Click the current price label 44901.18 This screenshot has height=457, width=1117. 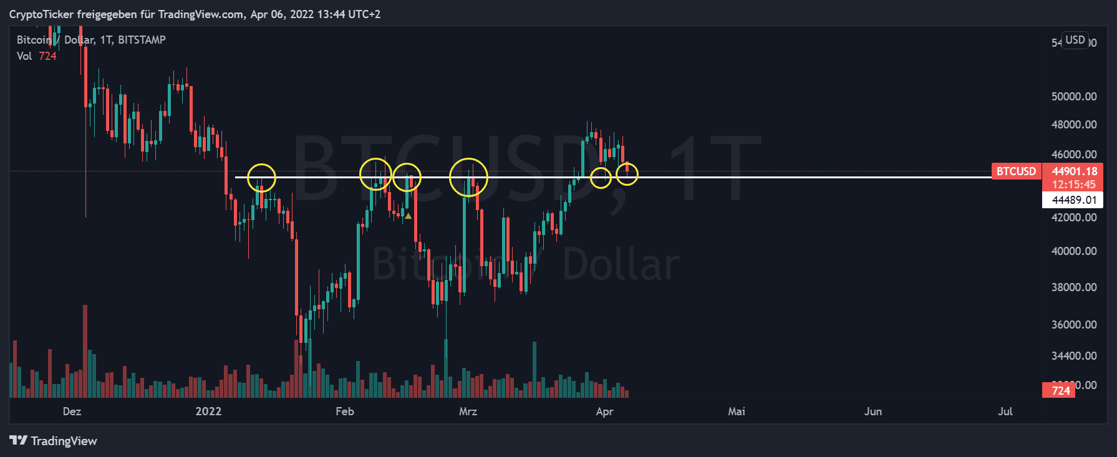pos(1074,171)
